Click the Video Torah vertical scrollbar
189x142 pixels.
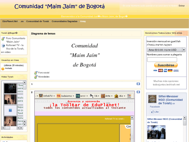(24, 104)
